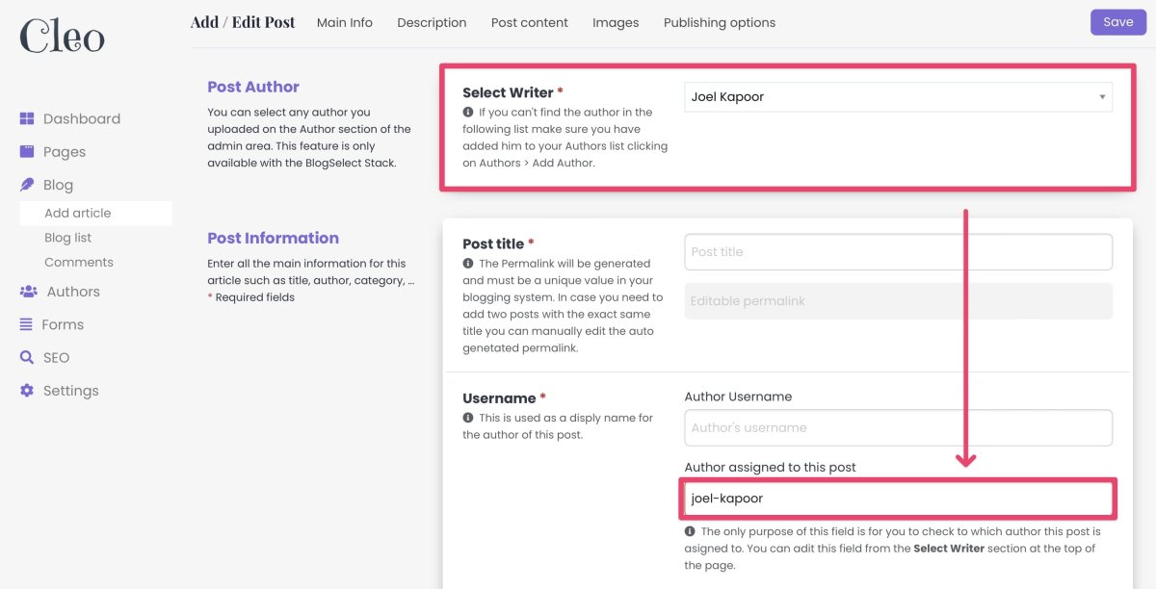Open the Description tab
The image size is (1156, 589).
432,23
